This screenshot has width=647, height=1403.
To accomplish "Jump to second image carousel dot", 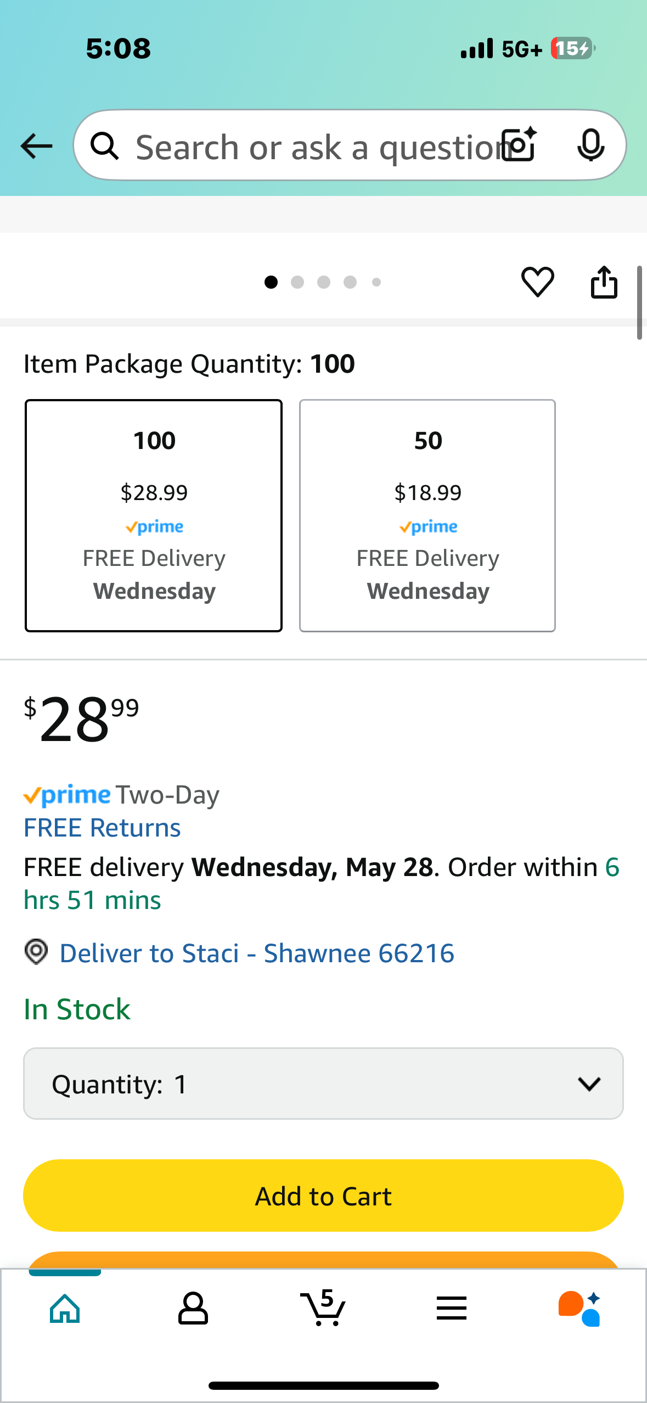I will tap(297, 282).
